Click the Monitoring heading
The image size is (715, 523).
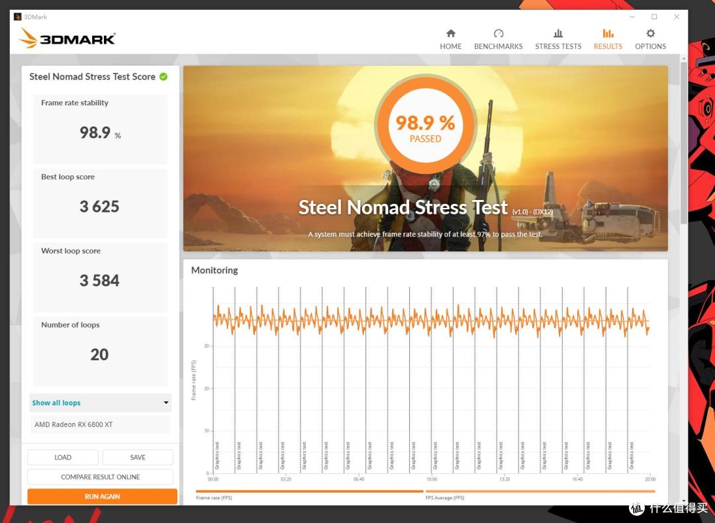point(215,270)
